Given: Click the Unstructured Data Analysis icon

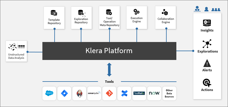Looking at the screenshot, I should pos(16,47).
